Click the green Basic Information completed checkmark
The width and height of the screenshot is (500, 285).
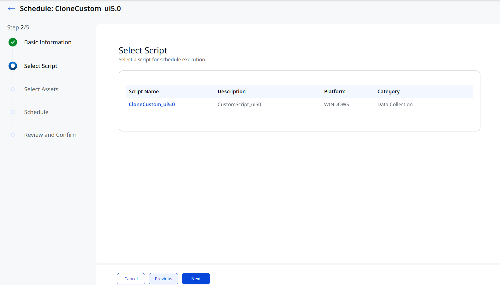pyautogui.click(x=13, y=42)
